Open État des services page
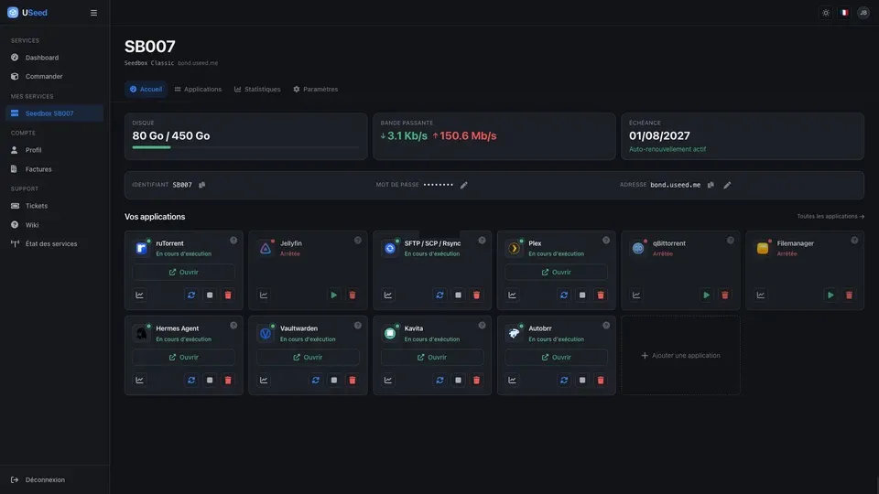 click(x=54, y=243)
